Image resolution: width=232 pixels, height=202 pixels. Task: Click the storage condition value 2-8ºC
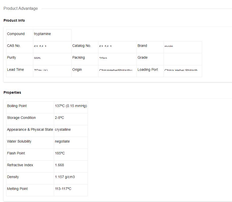click(x=59, y=118)
